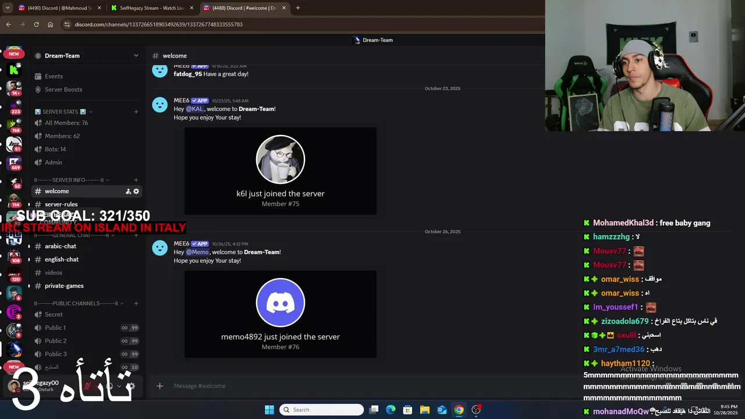745x419 pixels.
Task: Open server with 120 unread badge
Action: click(x=14, y=275)
